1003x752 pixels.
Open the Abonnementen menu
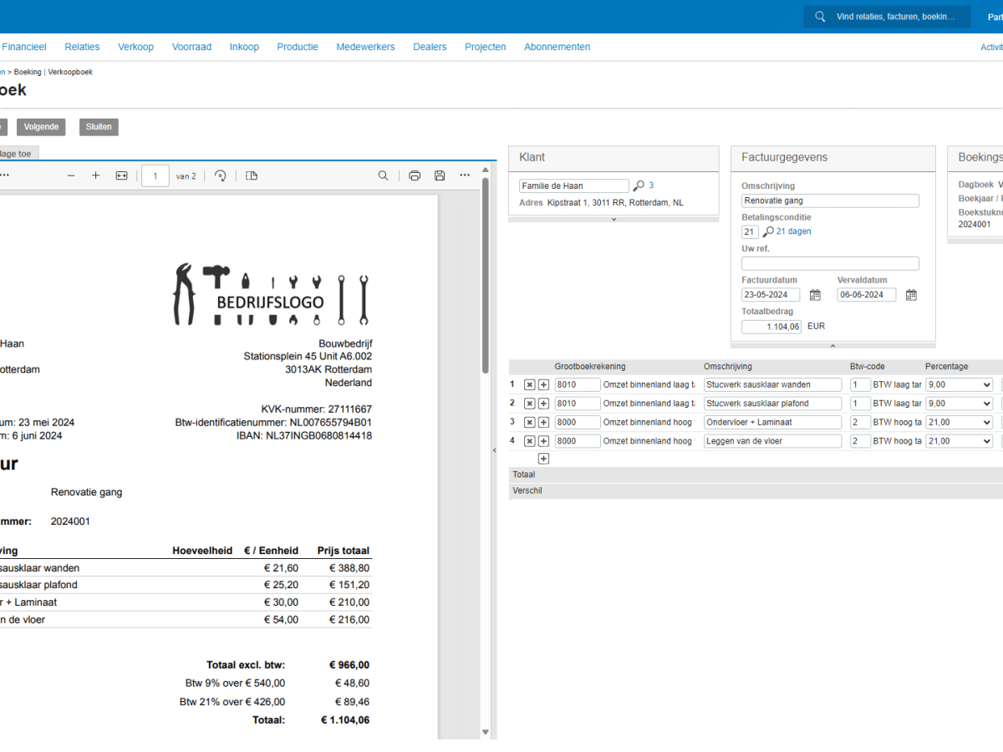558,47
